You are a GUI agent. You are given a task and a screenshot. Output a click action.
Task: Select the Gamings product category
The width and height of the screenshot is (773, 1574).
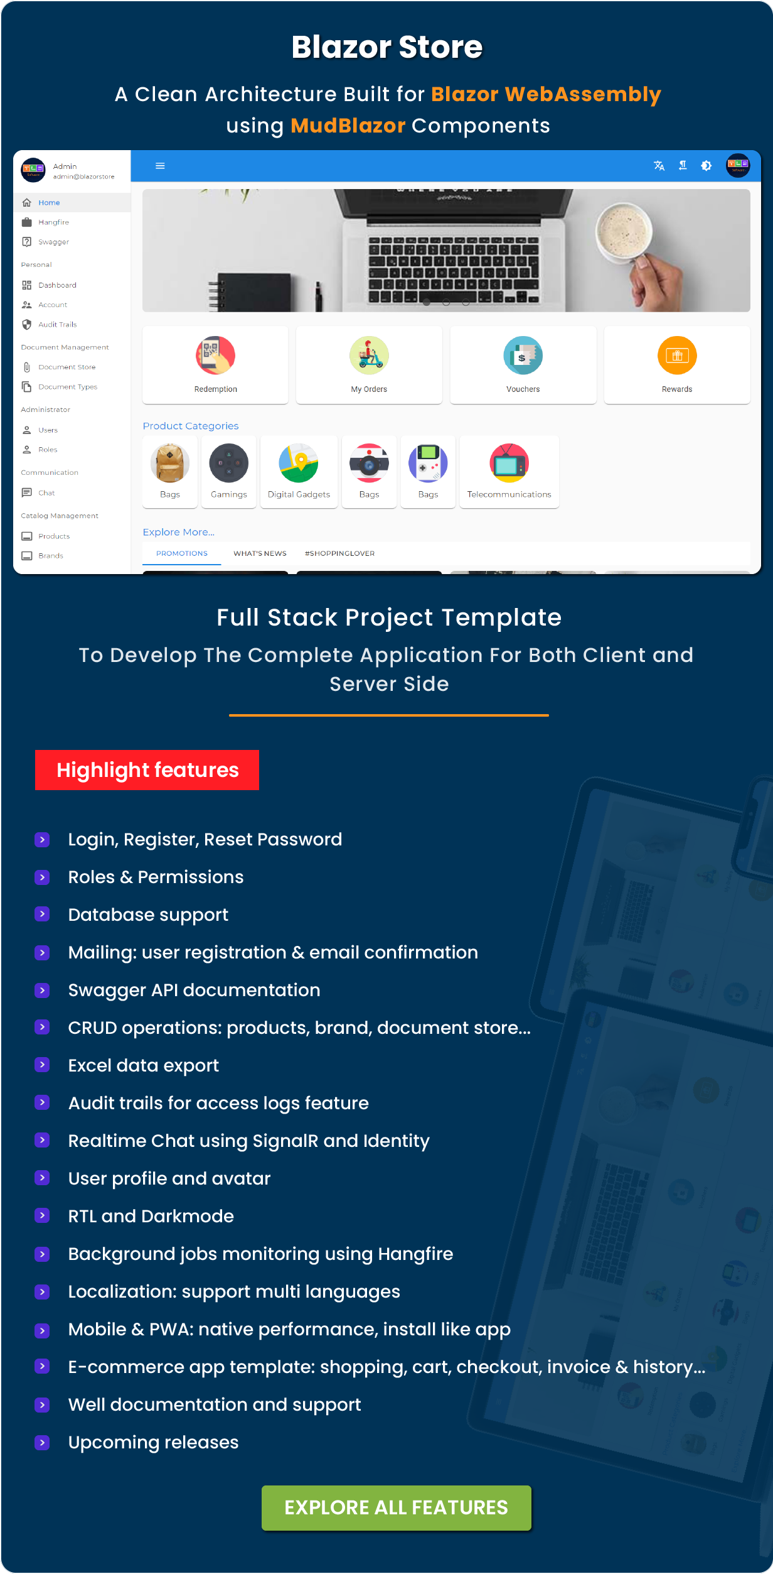coord(229,472)
